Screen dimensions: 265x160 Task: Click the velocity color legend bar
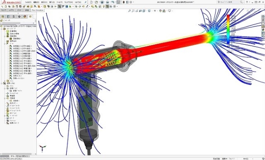228,29
